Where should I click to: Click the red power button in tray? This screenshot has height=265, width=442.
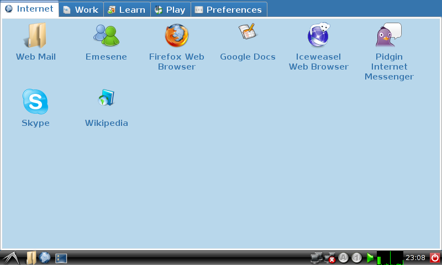click(435, 258)
